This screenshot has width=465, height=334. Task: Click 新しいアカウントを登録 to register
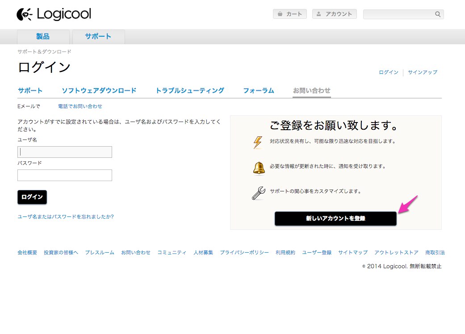(335, 219)
